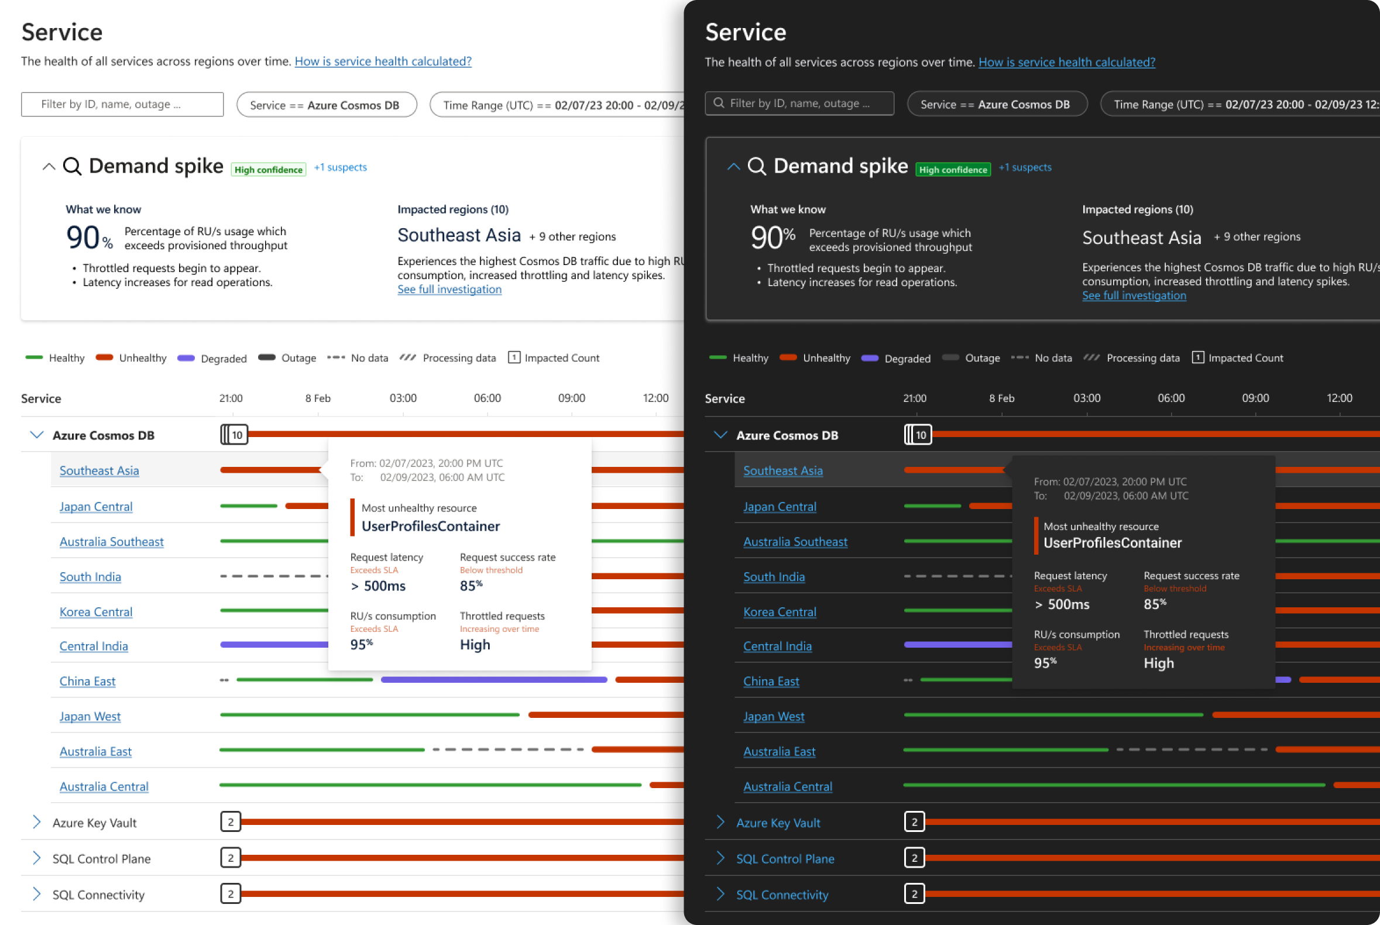This screenshot has height=925, width=1380.
Task: Open China East region link, dark panel
Action: pos(771,682)
